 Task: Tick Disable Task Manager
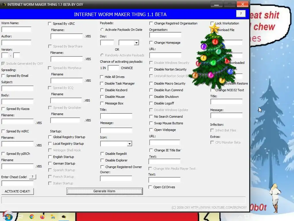click(x=102, y=83)
